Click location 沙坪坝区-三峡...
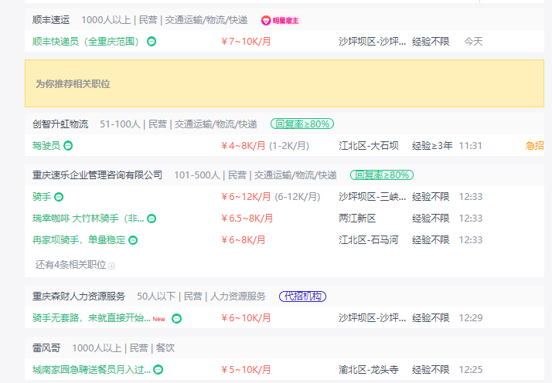552x383 pixels. (372, 197)
